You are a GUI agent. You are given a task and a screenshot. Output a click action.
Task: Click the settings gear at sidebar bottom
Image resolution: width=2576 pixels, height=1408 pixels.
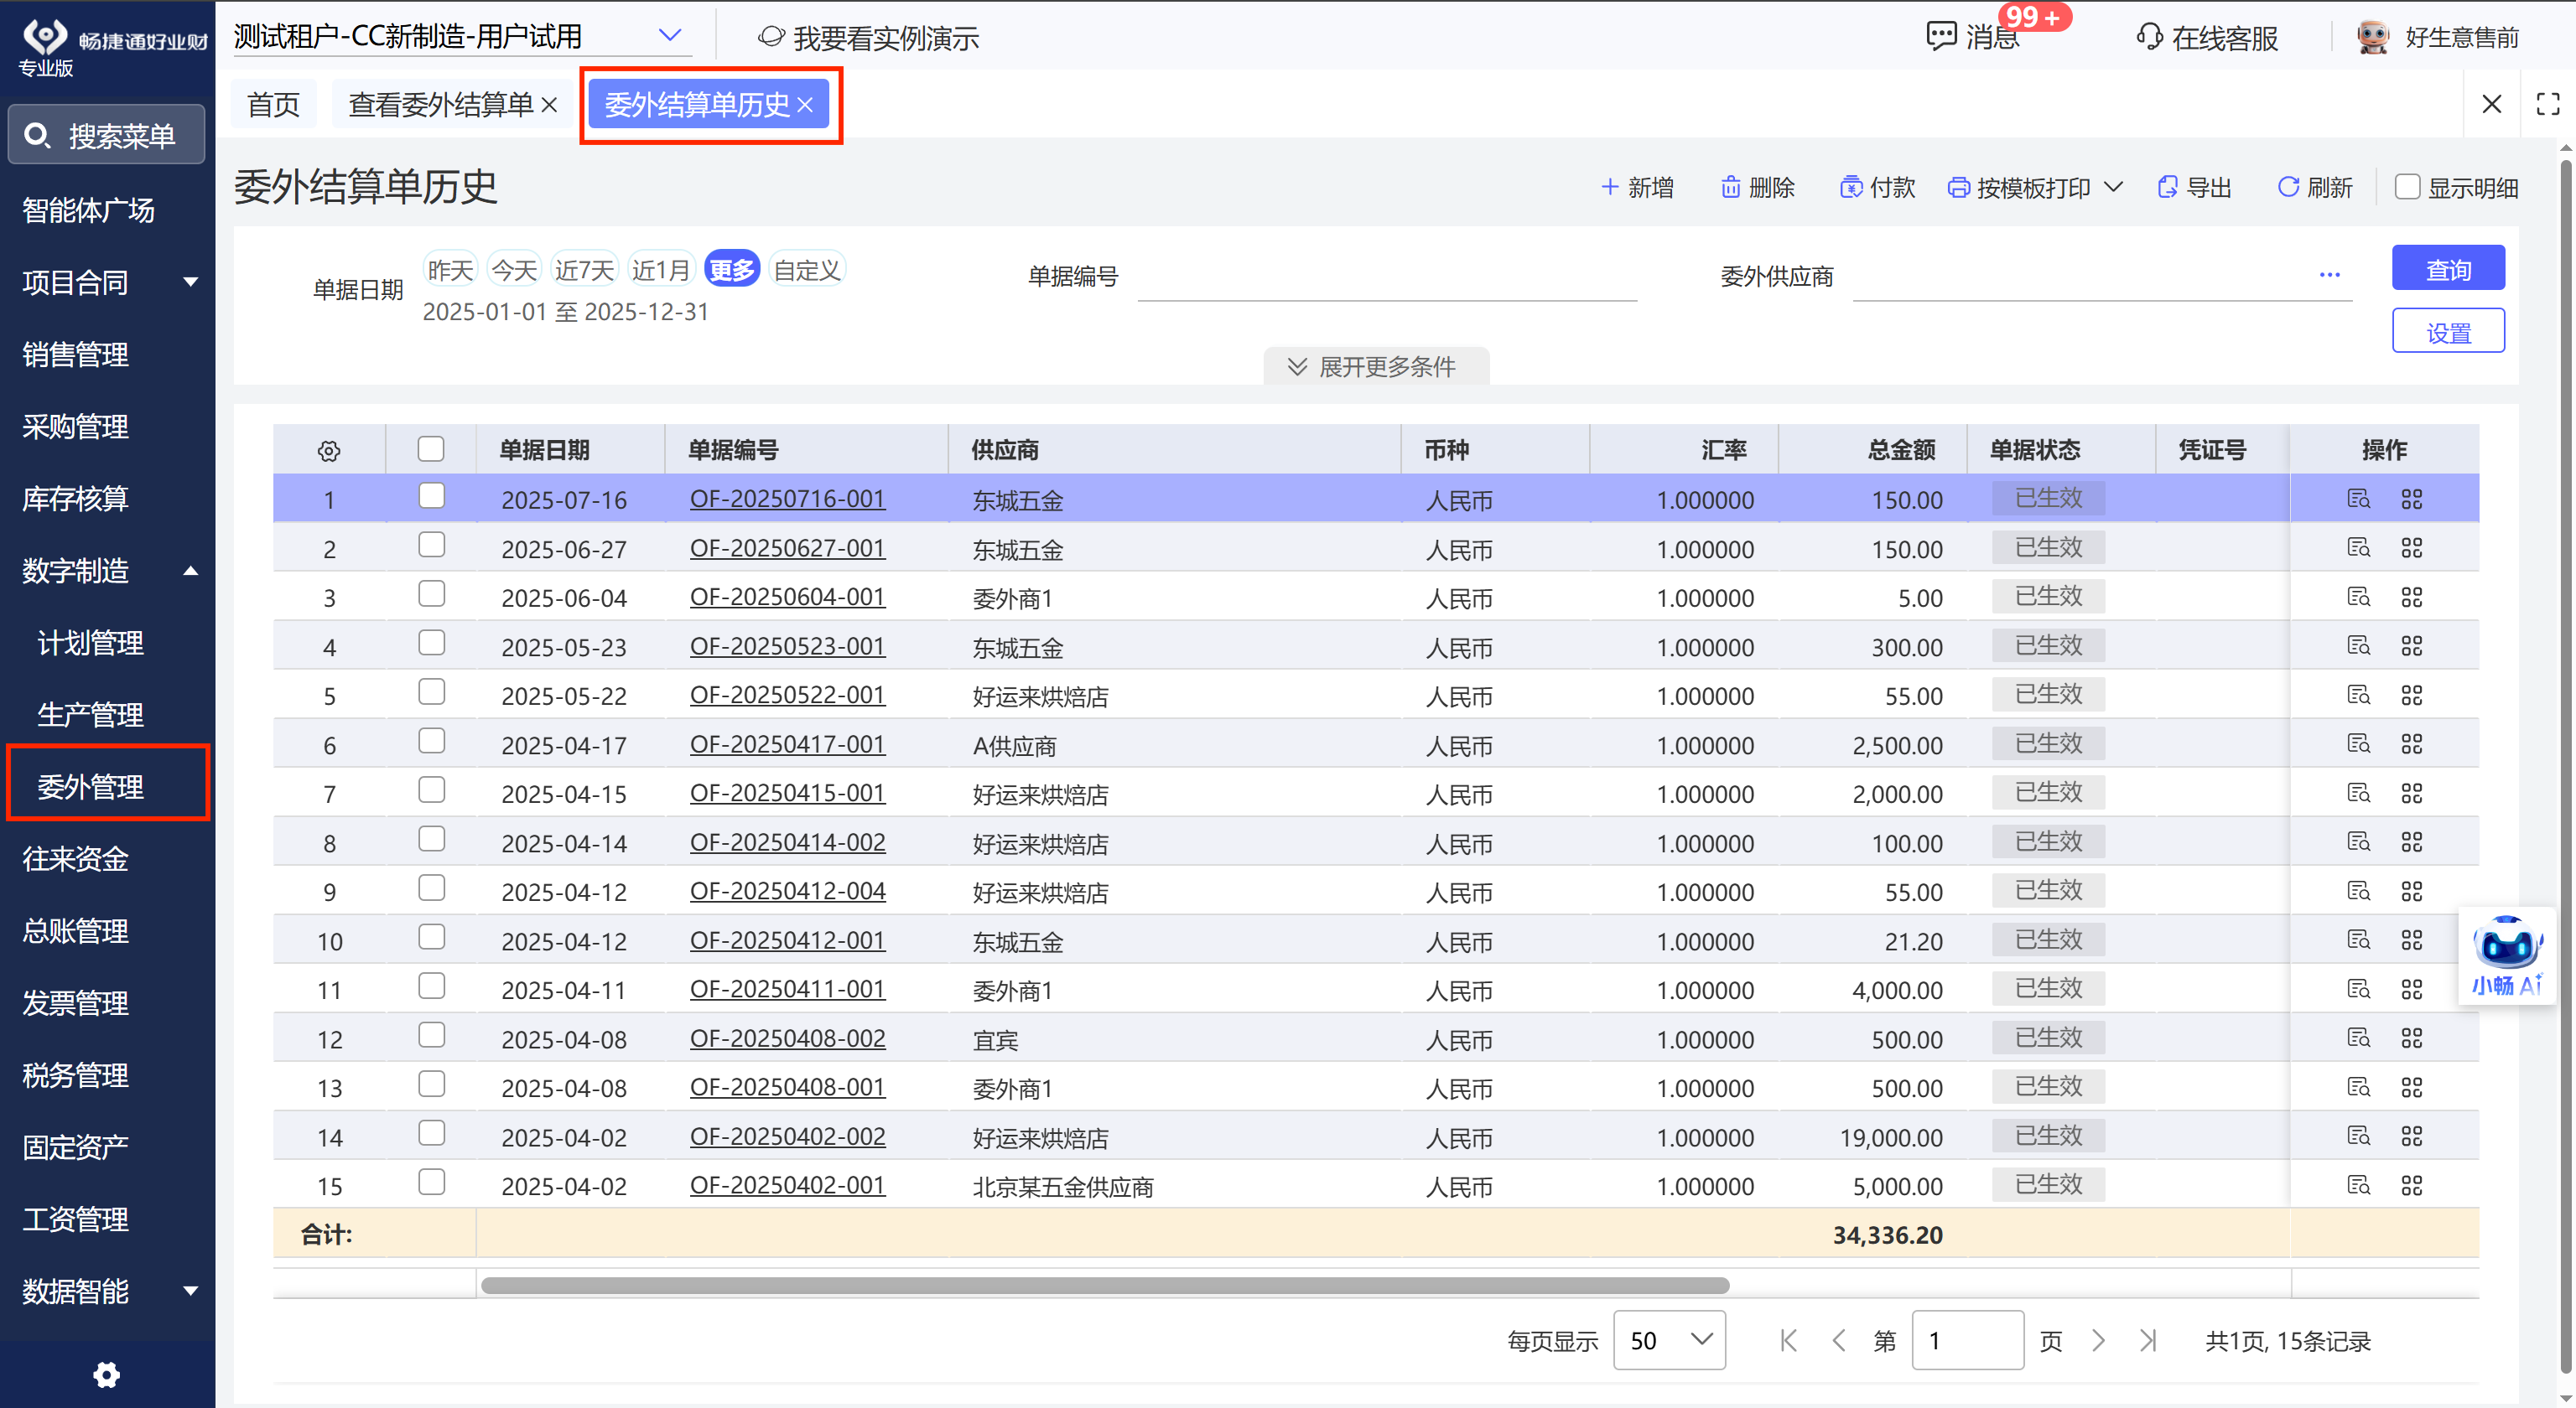pyautogui.click(x=106, y=1375)
